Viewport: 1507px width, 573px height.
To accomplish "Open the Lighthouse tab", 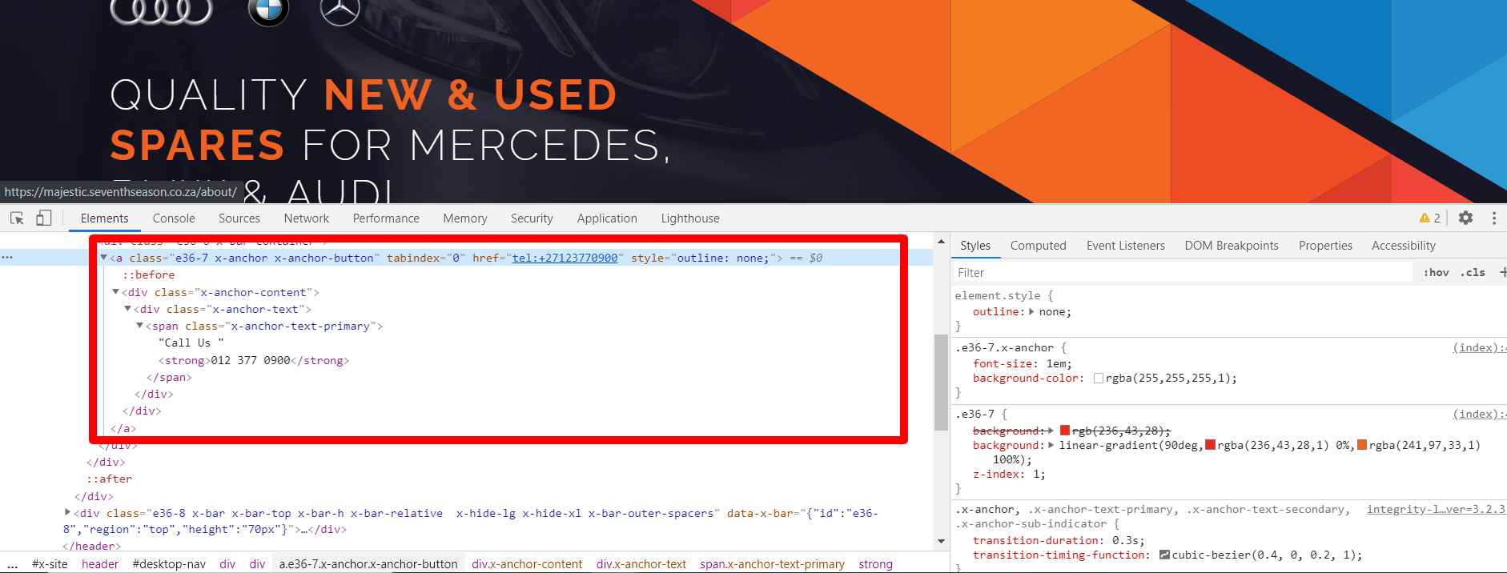I will point(690,218).
